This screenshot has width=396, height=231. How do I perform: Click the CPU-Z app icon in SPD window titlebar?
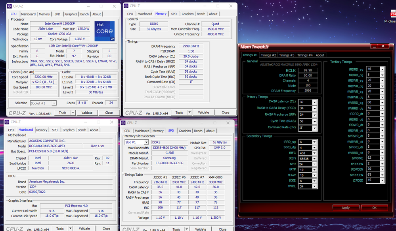(123, 123)
